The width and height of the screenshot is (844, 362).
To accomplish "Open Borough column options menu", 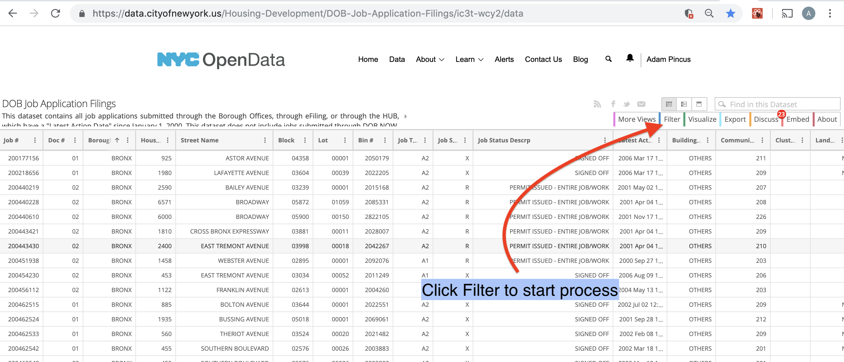I will (x=128, y=140).
